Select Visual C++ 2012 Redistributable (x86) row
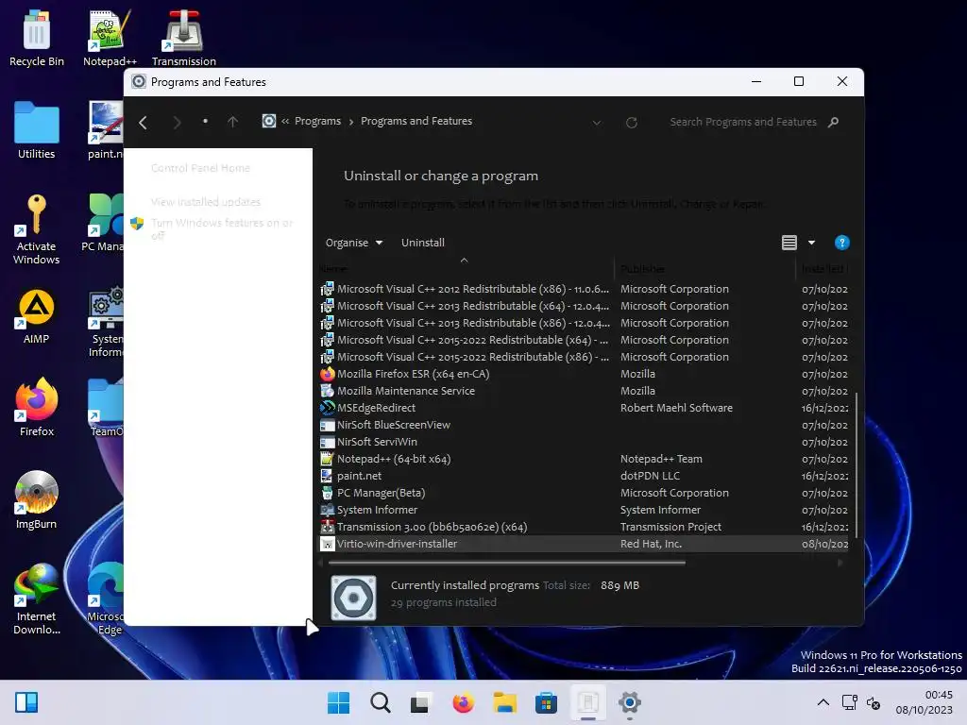 pos(584,289)
